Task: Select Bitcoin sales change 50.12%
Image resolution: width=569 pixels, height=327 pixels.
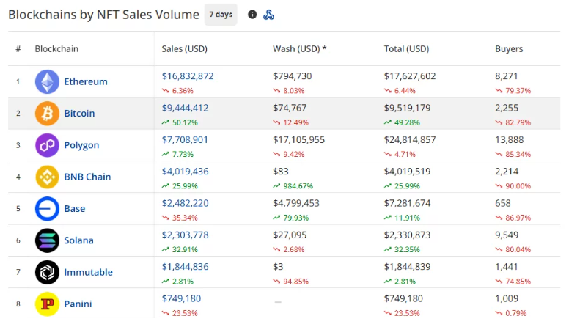Action: pos(185,122)
